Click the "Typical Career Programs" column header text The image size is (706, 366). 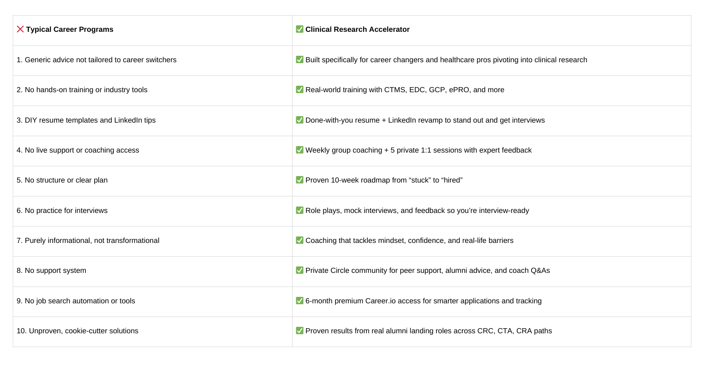tap(70, 30)
